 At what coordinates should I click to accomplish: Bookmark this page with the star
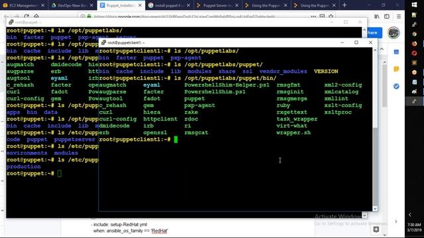[x=331, y=17]
